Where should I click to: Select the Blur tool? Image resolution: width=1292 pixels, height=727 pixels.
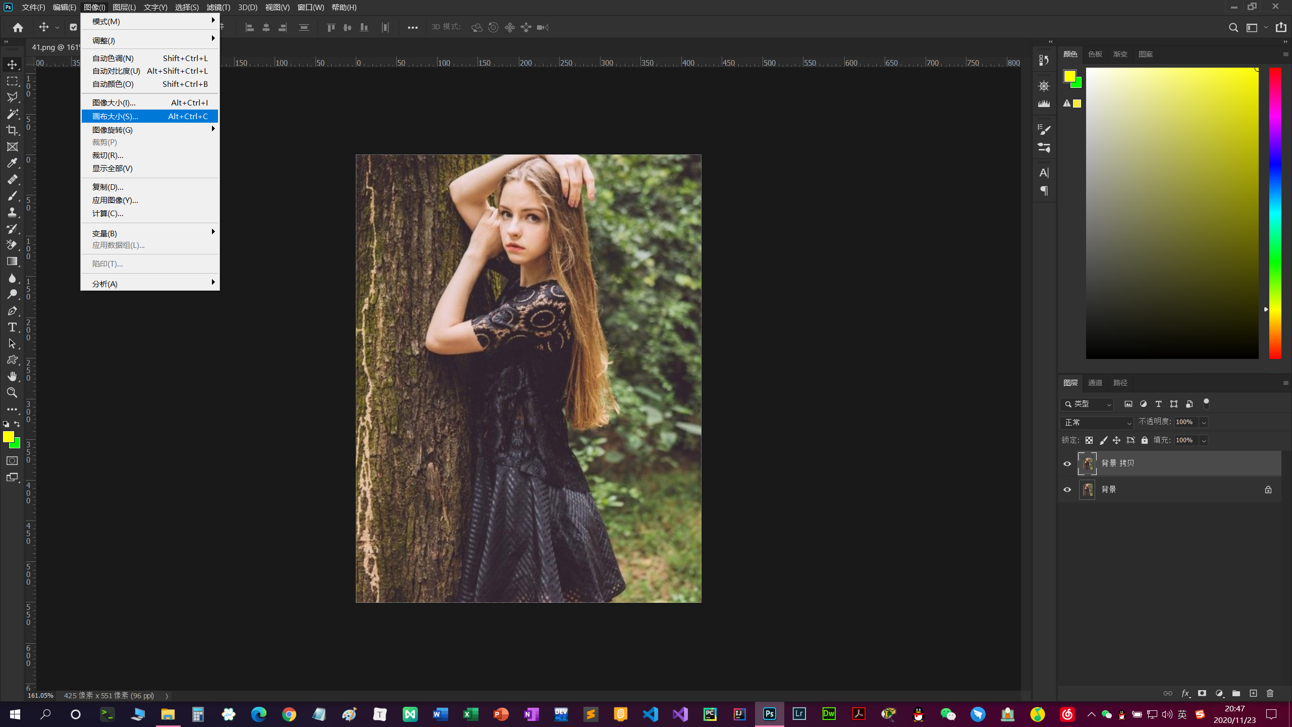tap(12, 278)
